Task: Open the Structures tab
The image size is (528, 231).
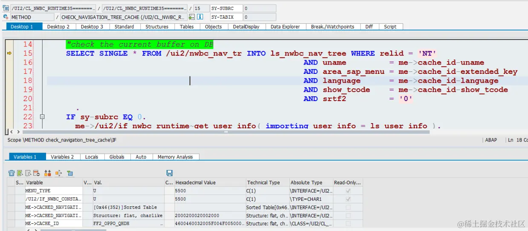Action: [157, 26]
